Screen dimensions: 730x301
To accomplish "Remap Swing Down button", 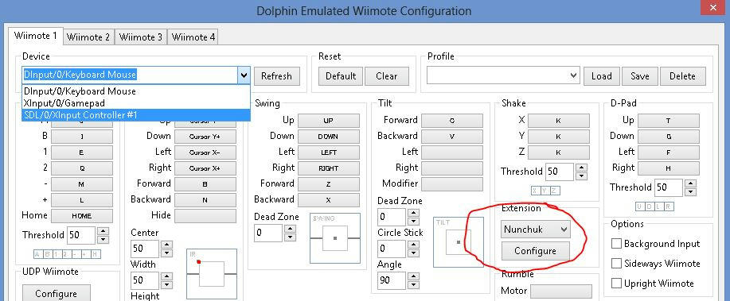I will click(x=329, y=137).
